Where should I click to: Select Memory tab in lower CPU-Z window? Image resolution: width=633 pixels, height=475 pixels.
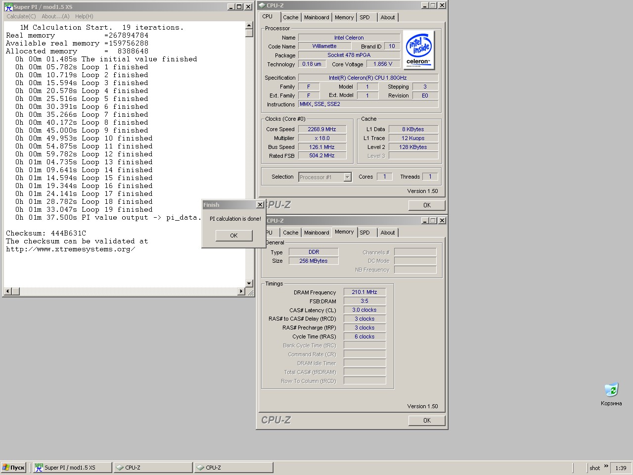pos(344,232)
